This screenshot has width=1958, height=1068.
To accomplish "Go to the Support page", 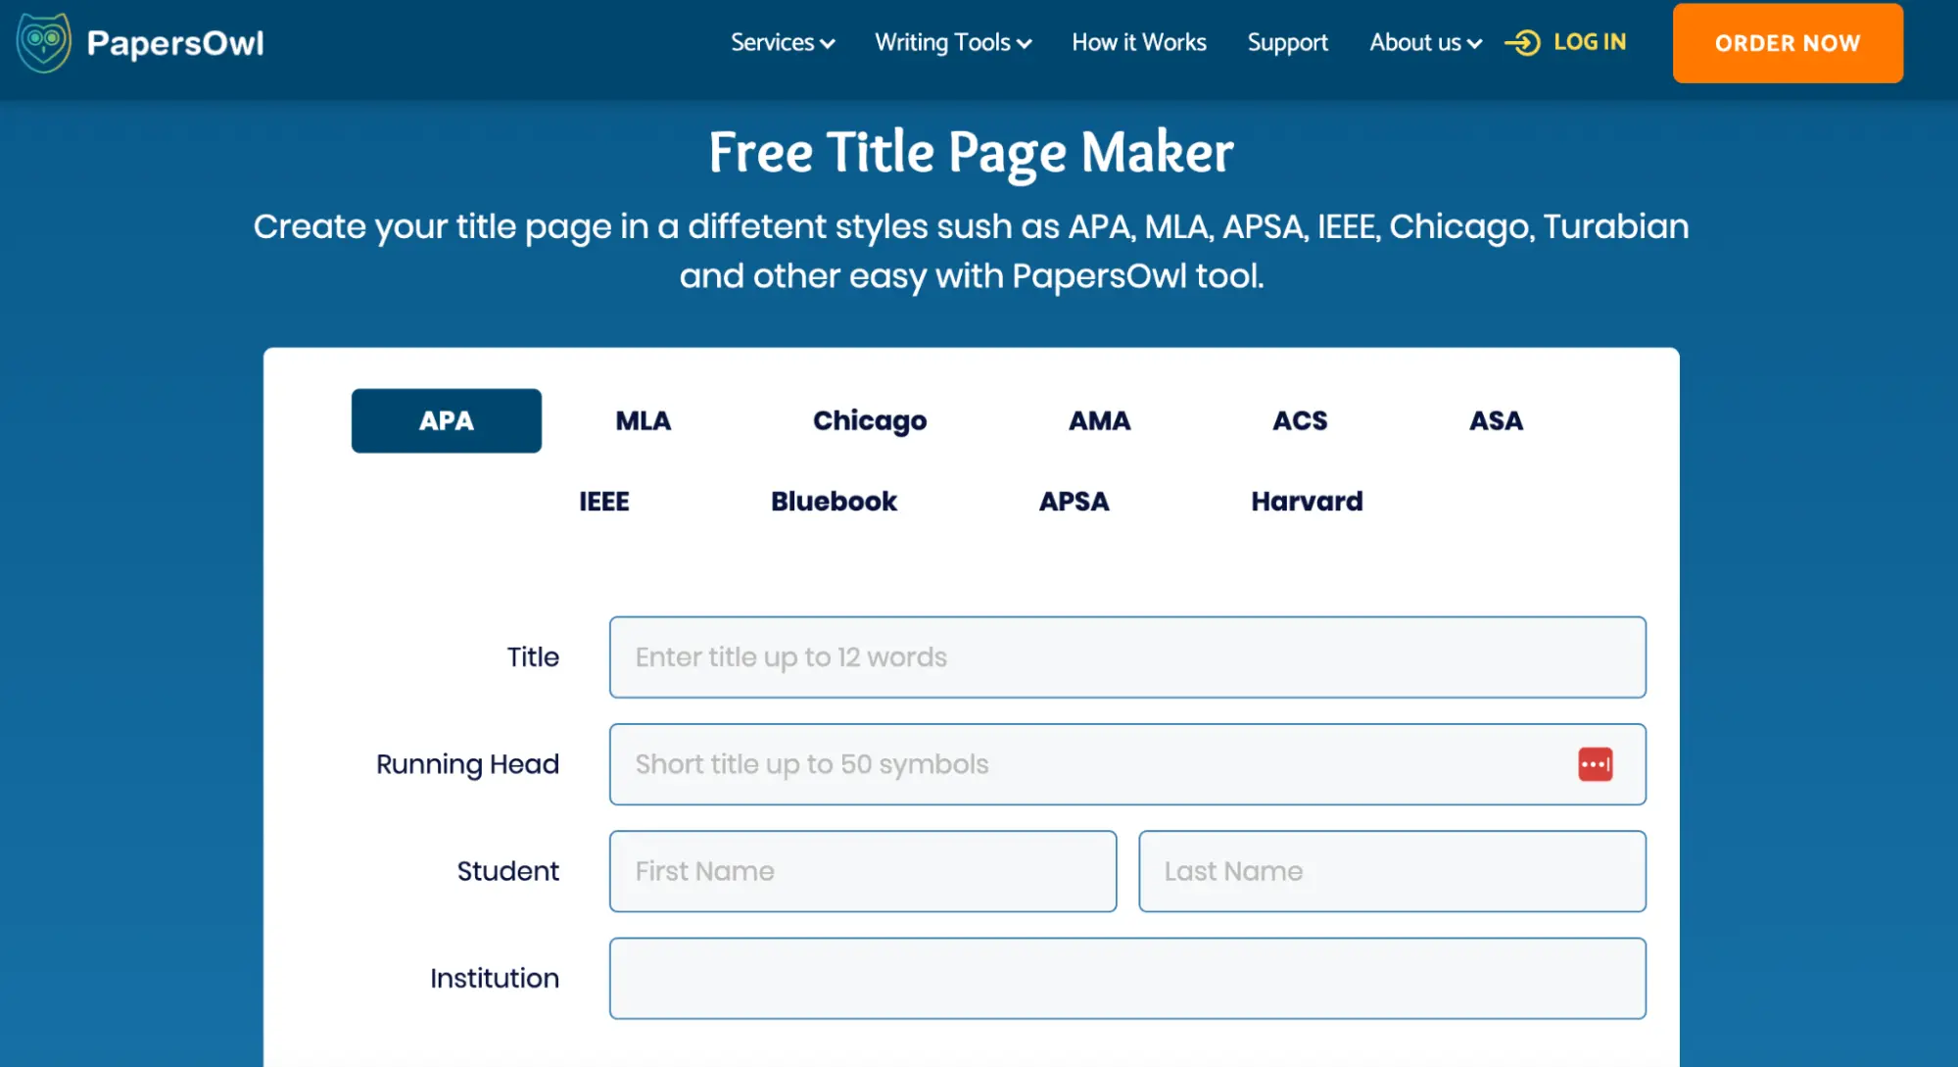I will tap(1287, 43).
